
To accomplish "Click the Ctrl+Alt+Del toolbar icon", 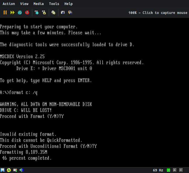I will [x=37, y=13].
